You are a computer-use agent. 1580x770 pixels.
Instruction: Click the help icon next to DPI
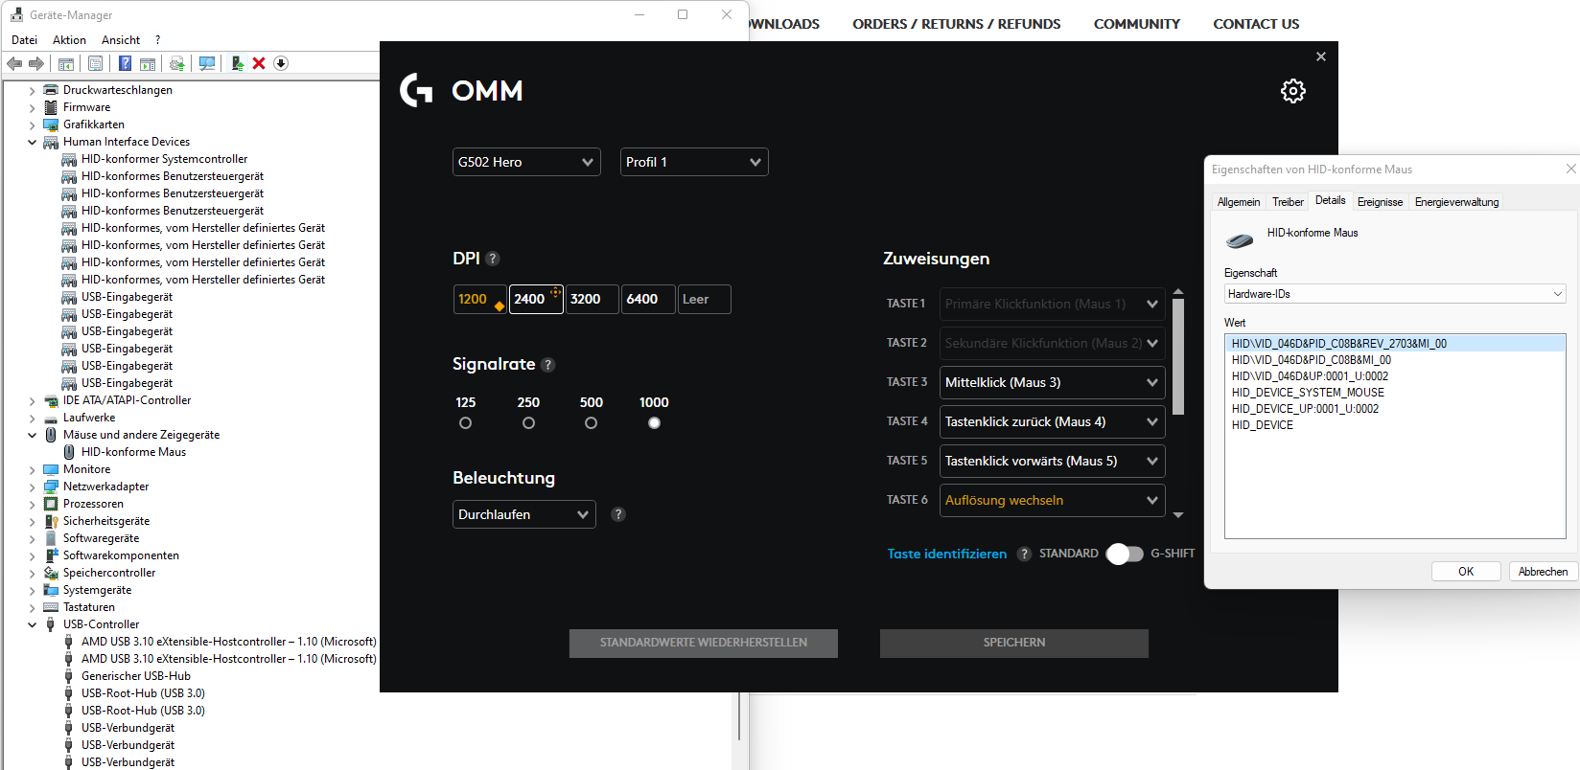pos(493,259)
